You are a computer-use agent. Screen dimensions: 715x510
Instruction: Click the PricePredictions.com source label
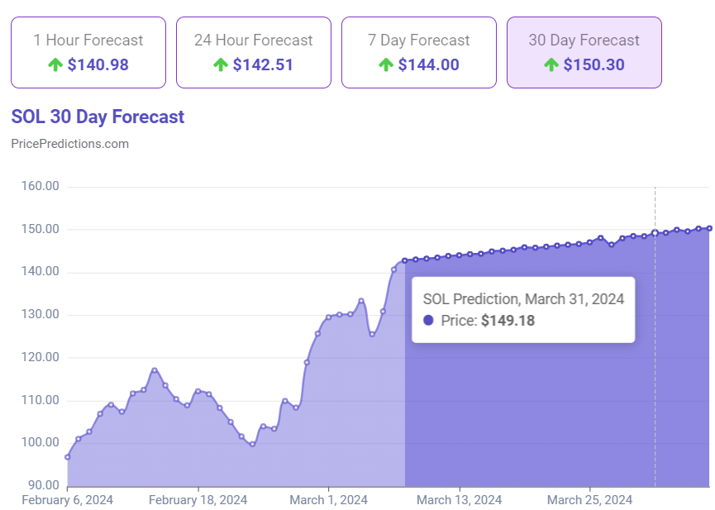point(69,144)
